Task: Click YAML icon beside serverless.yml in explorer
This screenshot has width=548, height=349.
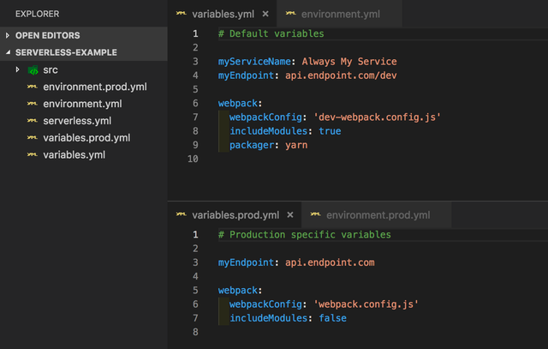Action: click(x=33, y=120)
